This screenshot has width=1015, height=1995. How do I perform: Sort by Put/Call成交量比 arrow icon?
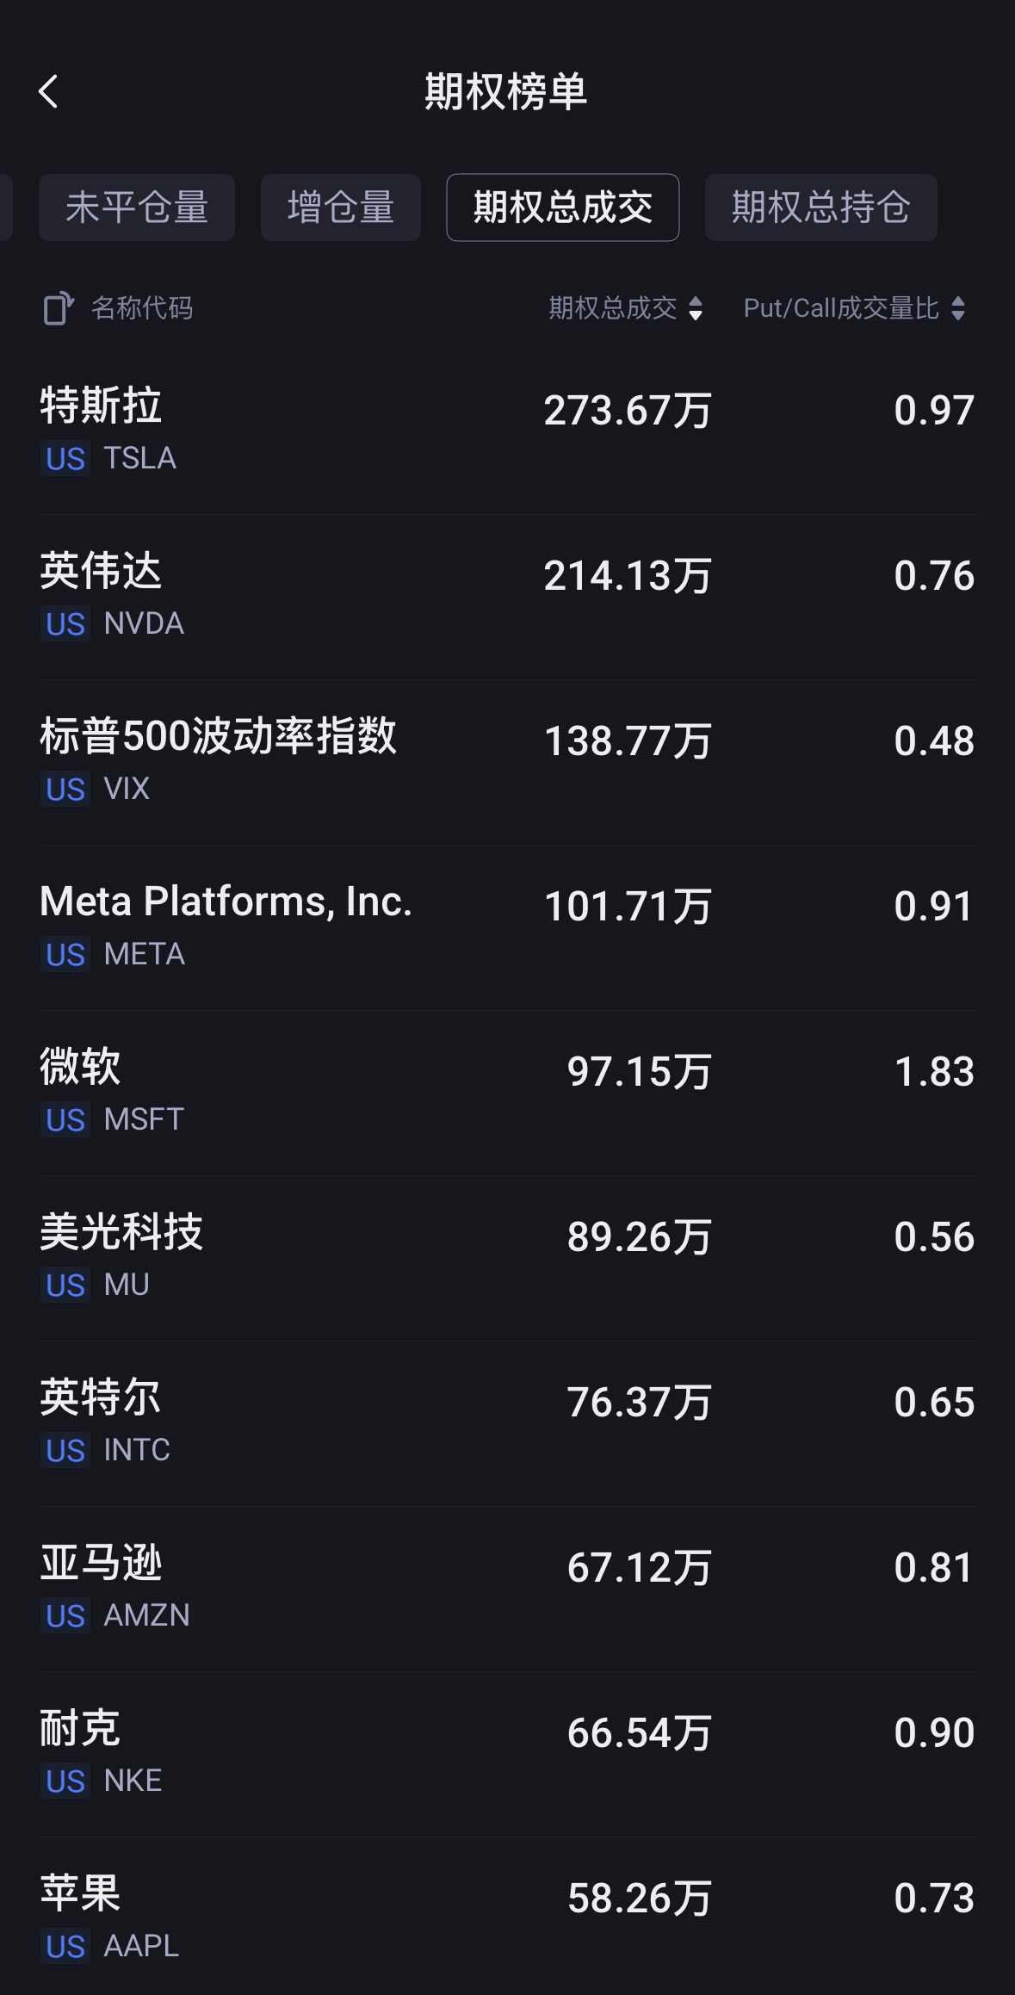click(x=958, y=308)
